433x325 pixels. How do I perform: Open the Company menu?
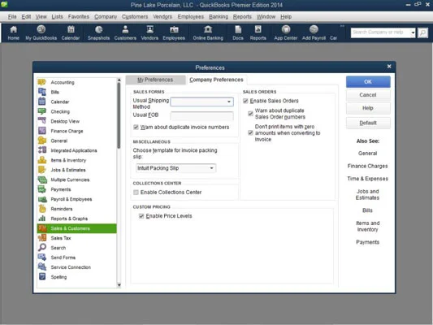106,16
